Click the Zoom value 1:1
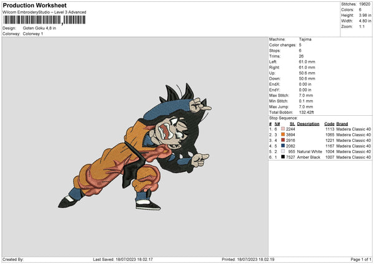This screenshot has height=264, width=374. coord(362,26)
